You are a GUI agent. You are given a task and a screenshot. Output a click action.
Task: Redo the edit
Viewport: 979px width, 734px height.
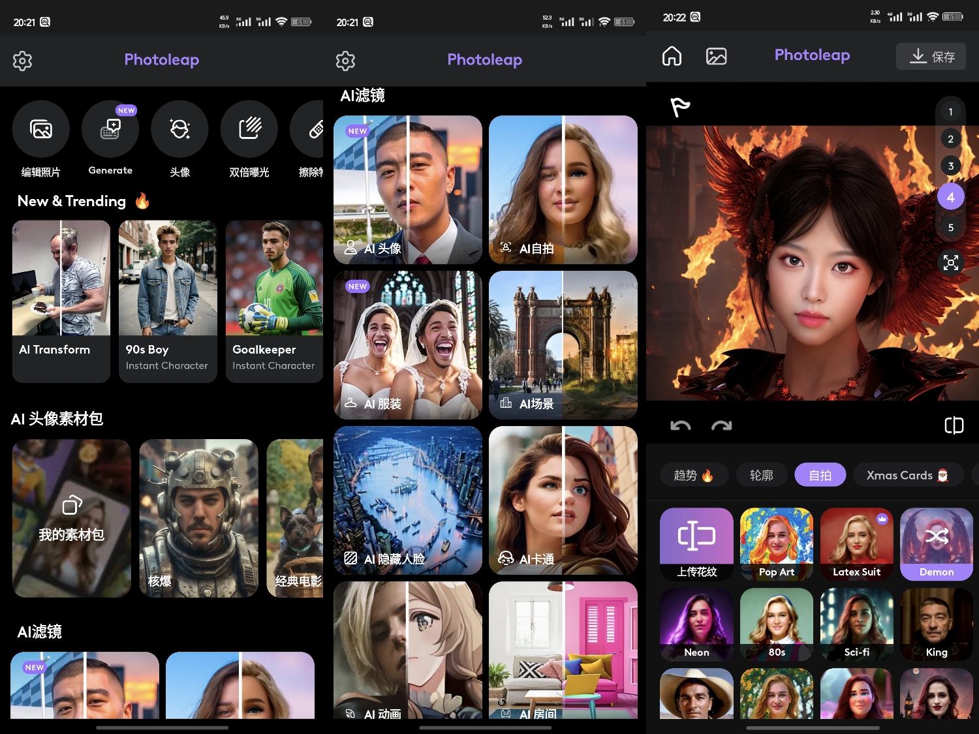(721, 426)
